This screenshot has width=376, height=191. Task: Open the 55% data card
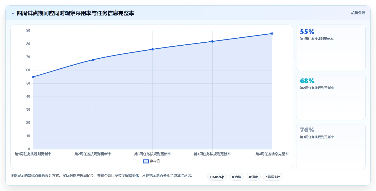[331, 48]
